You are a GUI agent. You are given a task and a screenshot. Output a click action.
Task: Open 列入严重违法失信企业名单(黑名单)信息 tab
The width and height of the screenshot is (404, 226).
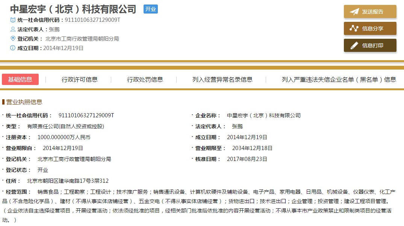[339, 79]
